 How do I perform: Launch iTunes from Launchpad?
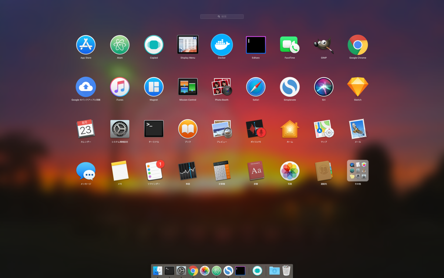click(120, 87)
